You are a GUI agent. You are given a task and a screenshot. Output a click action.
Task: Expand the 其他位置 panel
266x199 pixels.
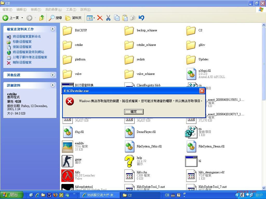point(52,75)
